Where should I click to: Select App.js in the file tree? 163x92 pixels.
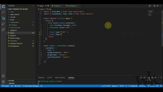pyautogui.click(x=21, y=33)
